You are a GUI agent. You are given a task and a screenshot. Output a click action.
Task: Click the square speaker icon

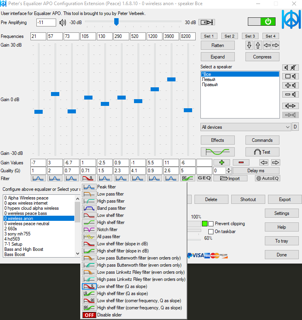coord(291,76)
